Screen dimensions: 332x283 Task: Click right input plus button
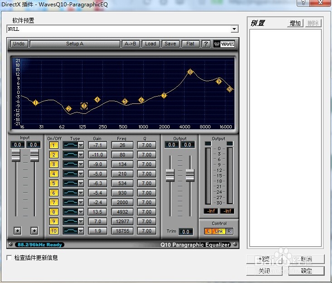point(34,231)
